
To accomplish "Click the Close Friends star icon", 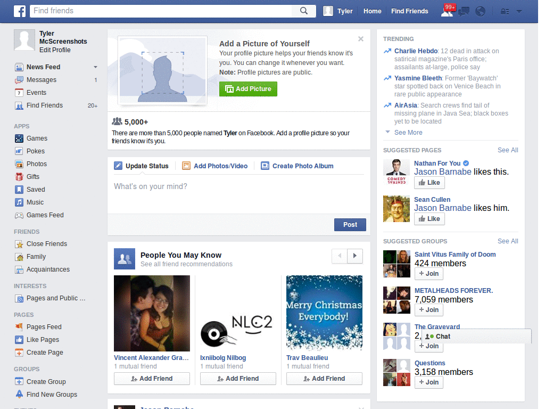I will 19,244.
